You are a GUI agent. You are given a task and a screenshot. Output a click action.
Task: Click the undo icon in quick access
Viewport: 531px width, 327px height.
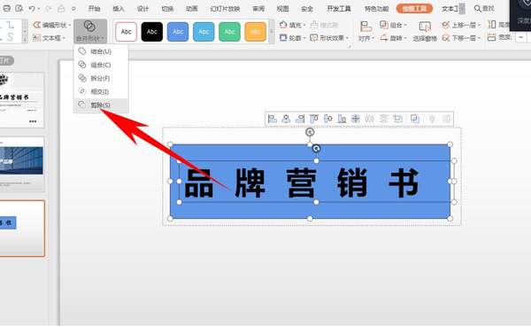click(32, 9)
